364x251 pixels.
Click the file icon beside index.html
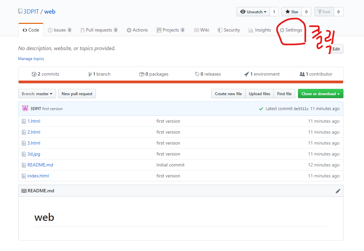(x=24, y=176)
